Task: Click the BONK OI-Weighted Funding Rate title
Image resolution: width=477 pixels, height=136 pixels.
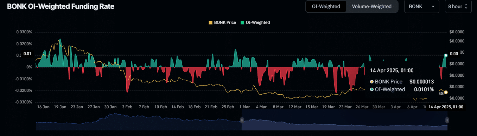Action: 61,6
